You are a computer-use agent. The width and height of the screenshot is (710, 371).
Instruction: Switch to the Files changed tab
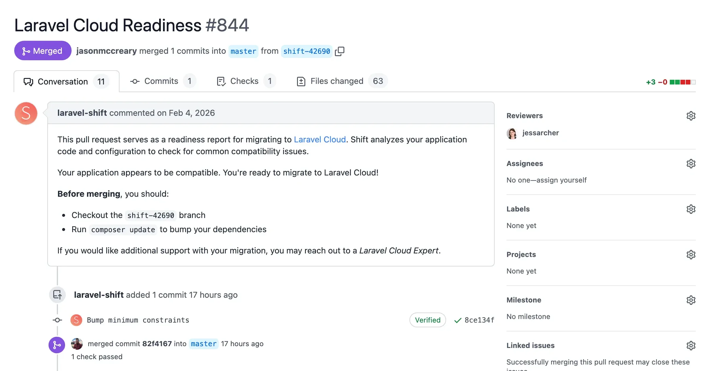337,81
